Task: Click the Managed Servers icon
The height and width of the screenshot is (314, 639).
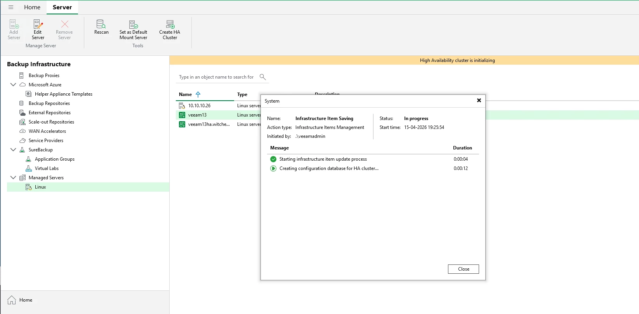Action: 23,178
